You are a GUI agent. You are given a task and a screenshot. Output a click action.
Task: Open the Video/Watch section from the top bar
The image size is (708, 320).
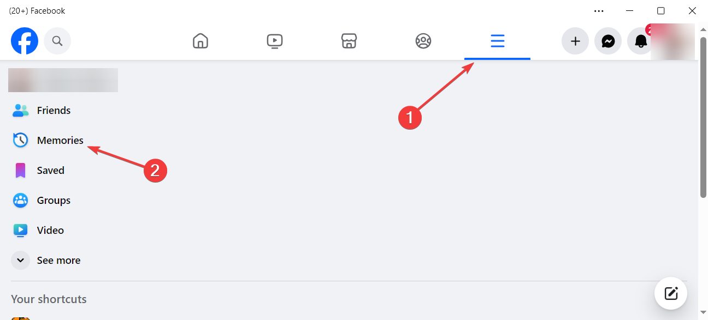tap(275, 41)
